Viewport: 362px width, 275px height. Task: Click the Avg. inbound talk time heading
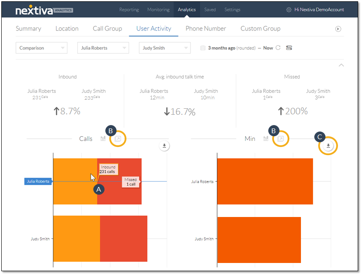point(180,77)
